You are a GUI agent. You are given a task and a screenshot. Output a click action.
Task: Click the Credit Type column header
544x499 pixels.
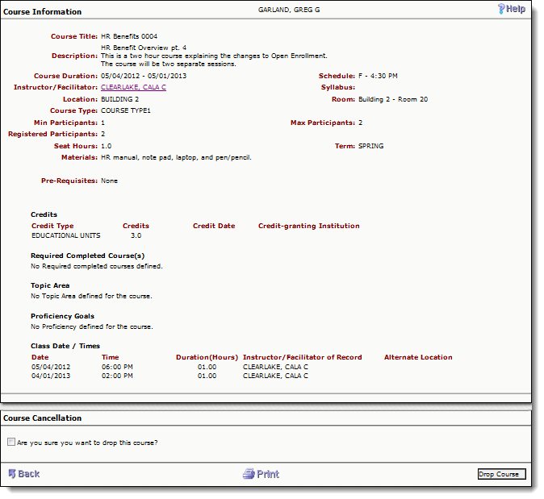(52, 227)
